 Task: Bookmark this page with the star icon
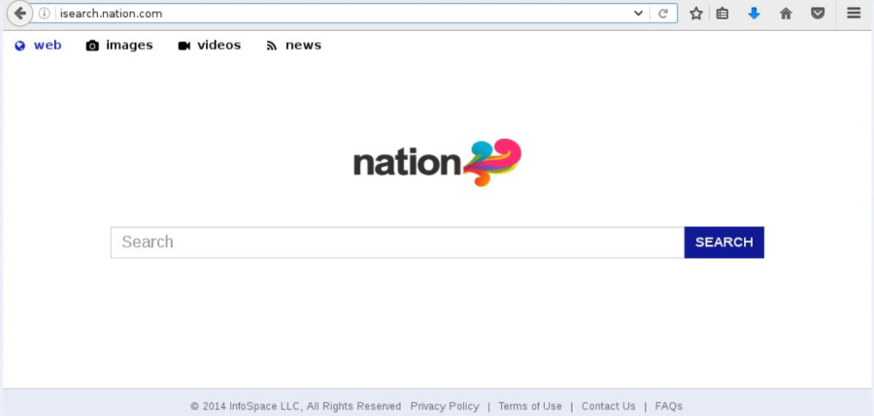pos(695,14)
